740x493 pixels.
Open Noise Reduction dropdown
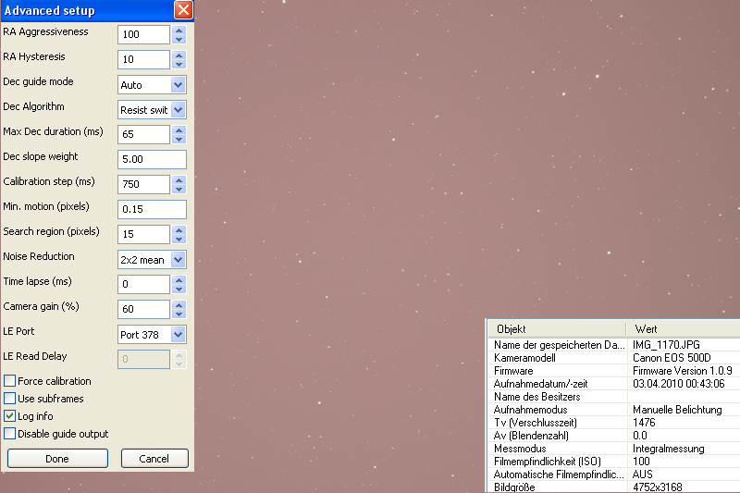click(x=179, y=260)
